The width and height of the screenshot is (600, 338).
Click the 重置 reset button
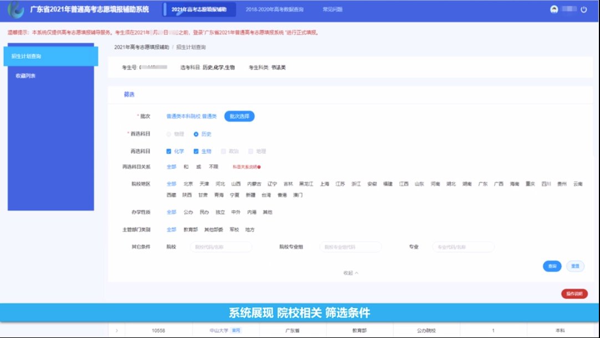tap(575, 266)
